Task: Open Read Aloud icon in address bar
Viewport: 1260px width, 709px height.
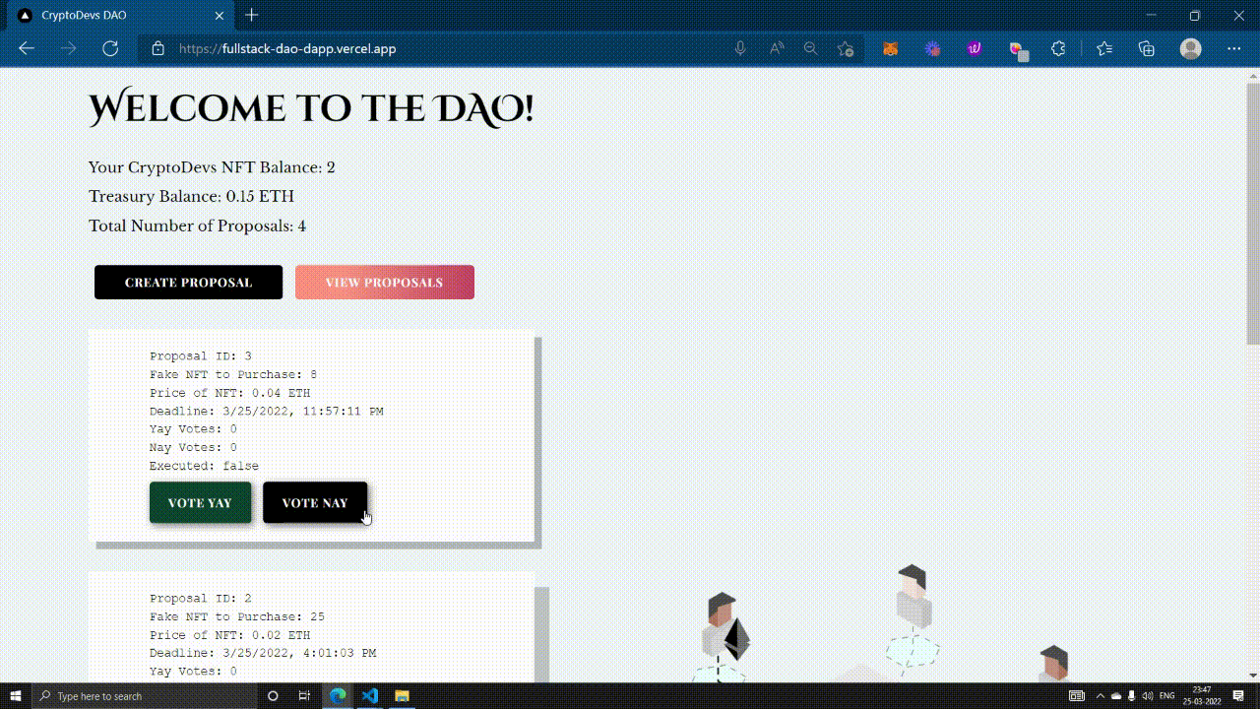Action: (776, 47)
